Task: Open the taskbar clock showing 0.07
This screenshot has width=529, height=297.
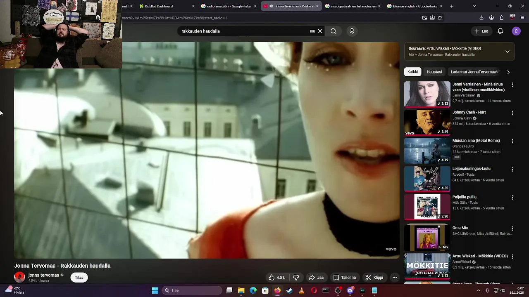Action: [x=517, y=290]
